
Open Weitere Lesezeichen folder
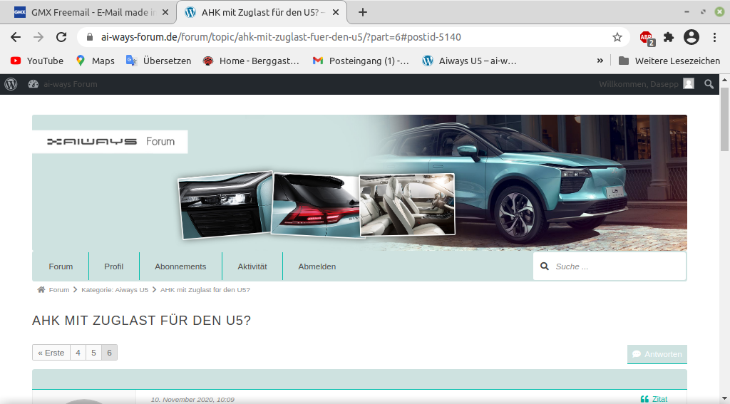669,61
